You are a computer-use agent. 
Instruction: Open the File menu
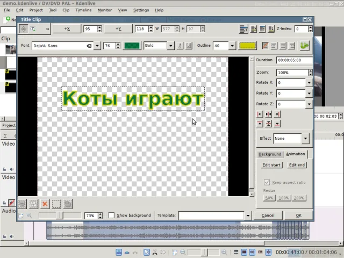7,10
